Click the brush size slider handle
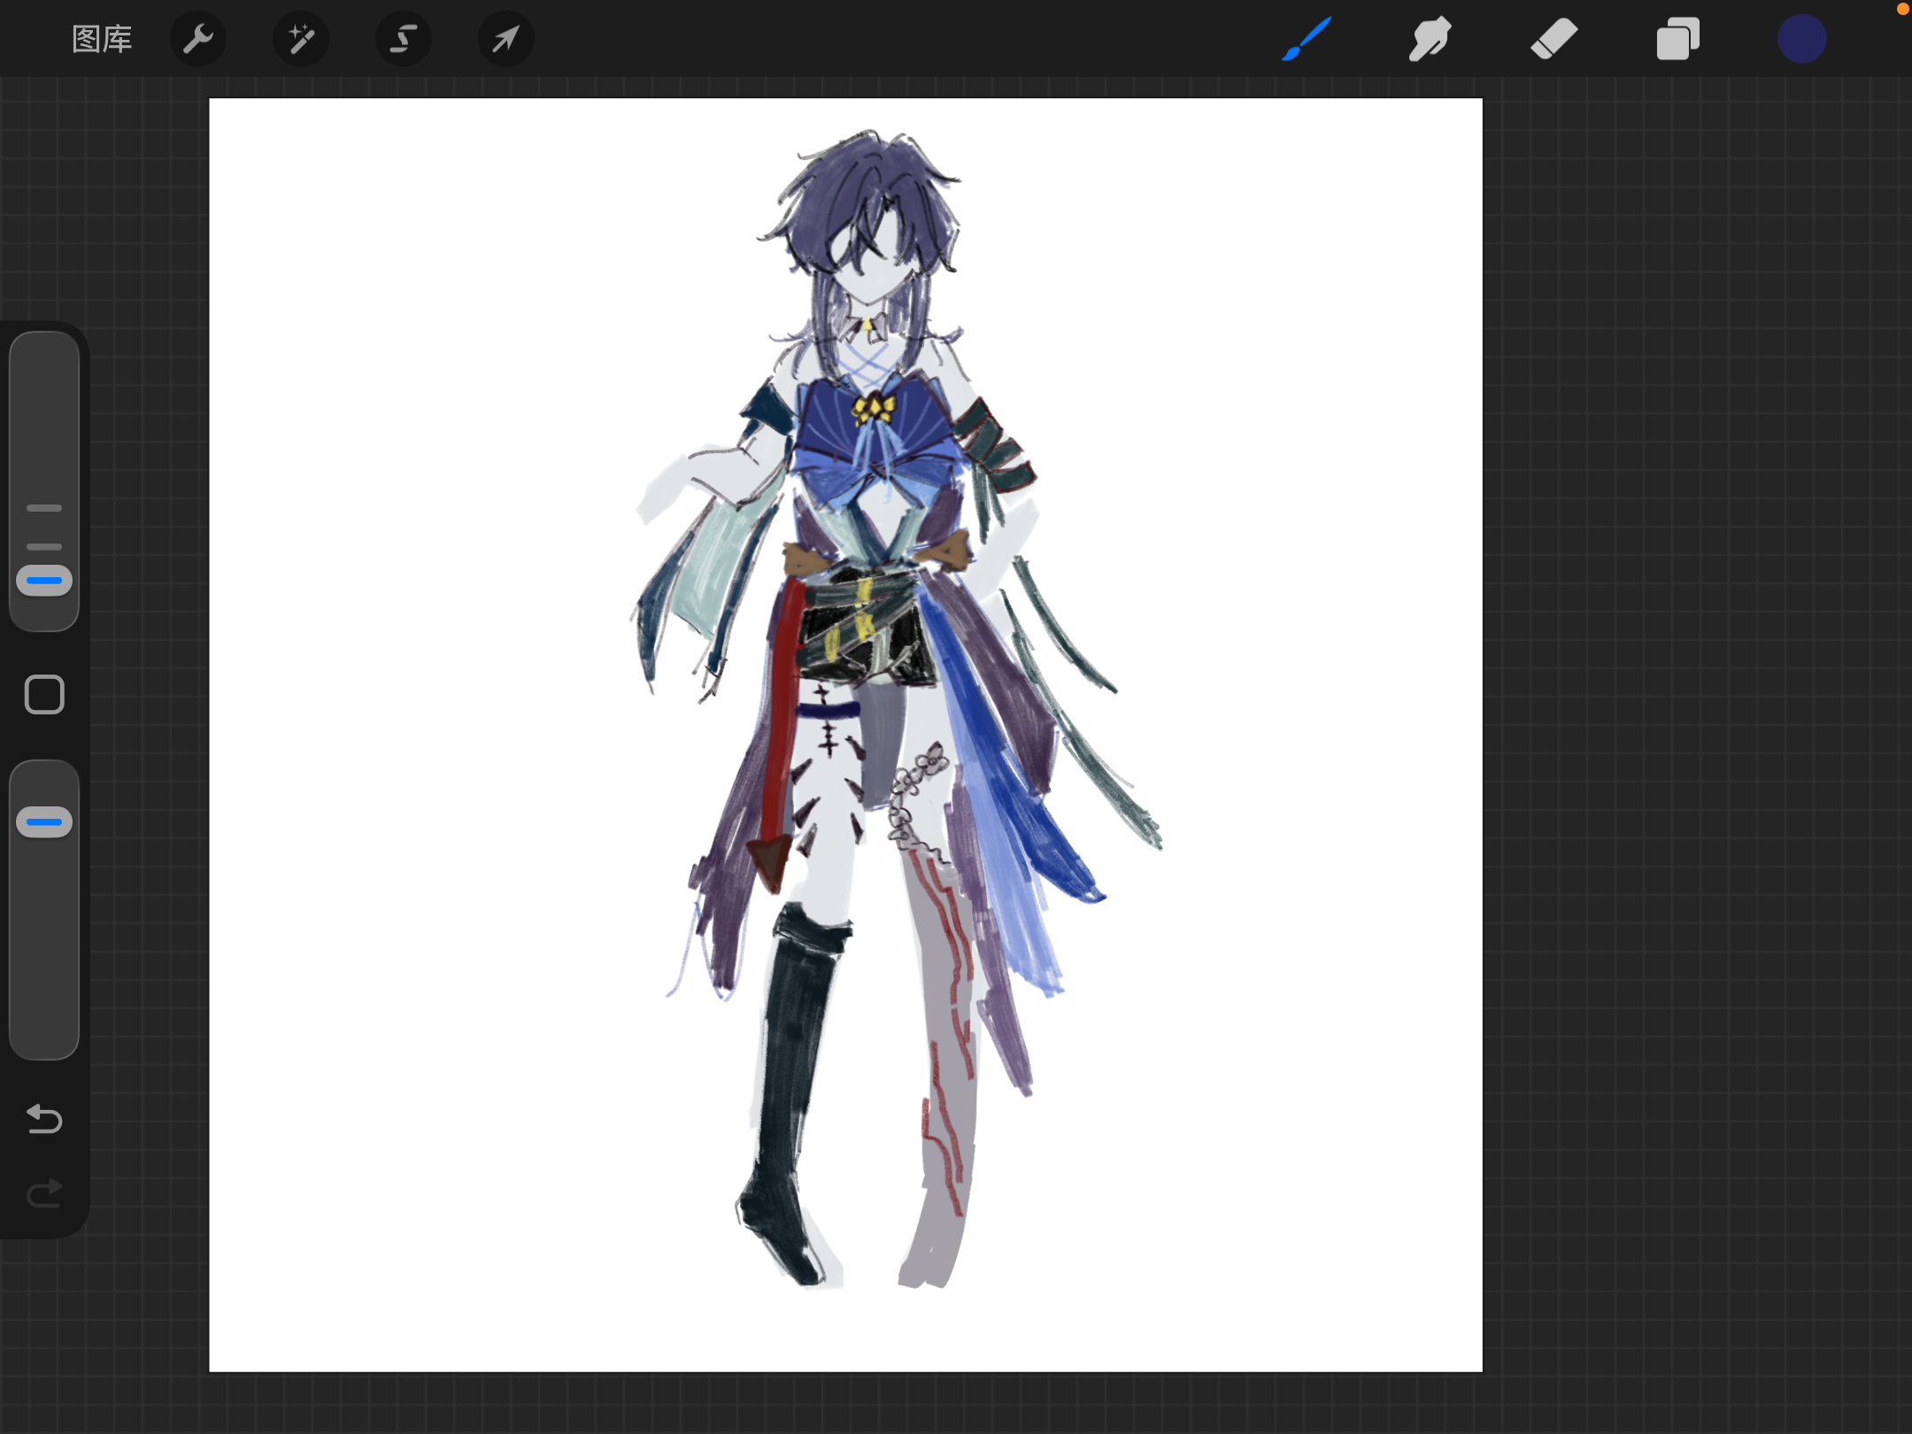The image size is (1912, 1434). (44, 581)
